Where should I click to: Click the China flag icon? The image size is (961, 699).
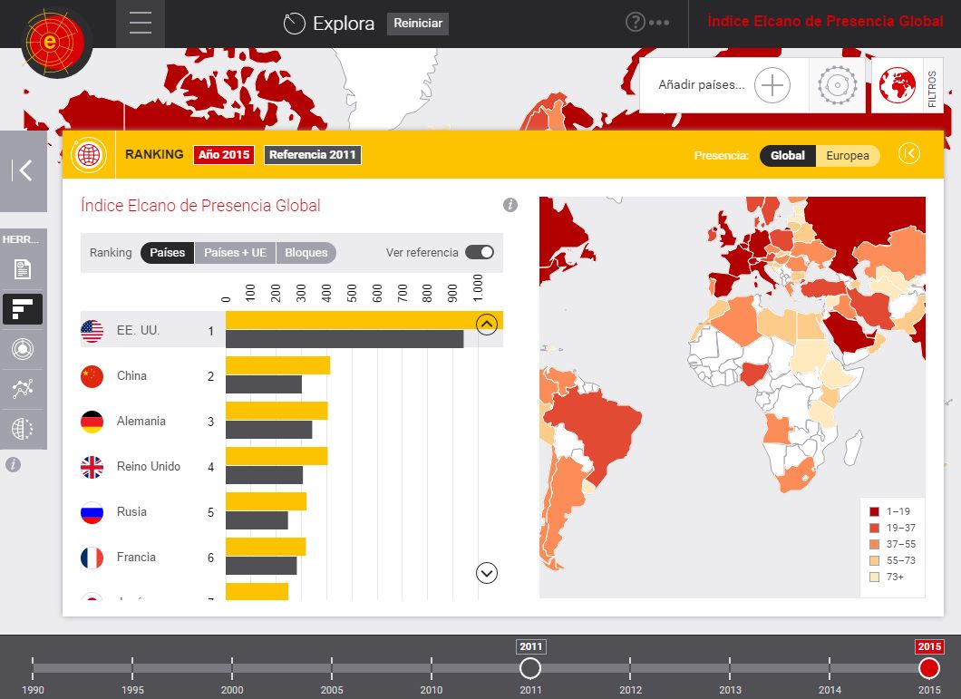92,376
